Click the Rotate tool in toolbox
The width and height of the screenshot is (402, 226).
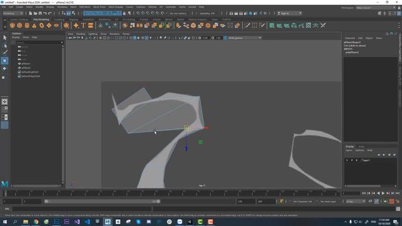pyautogui.click(x=4, y=68)
